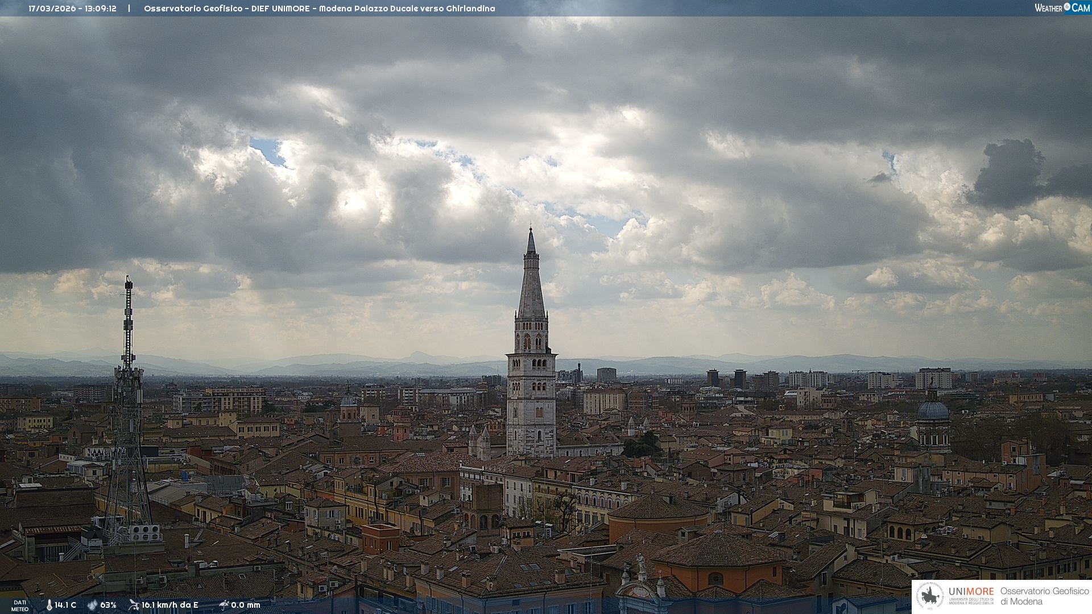Click the rain umbrella precipitation icon
Viewport: 1092px width, 614px height.
(x=224, y=605)
